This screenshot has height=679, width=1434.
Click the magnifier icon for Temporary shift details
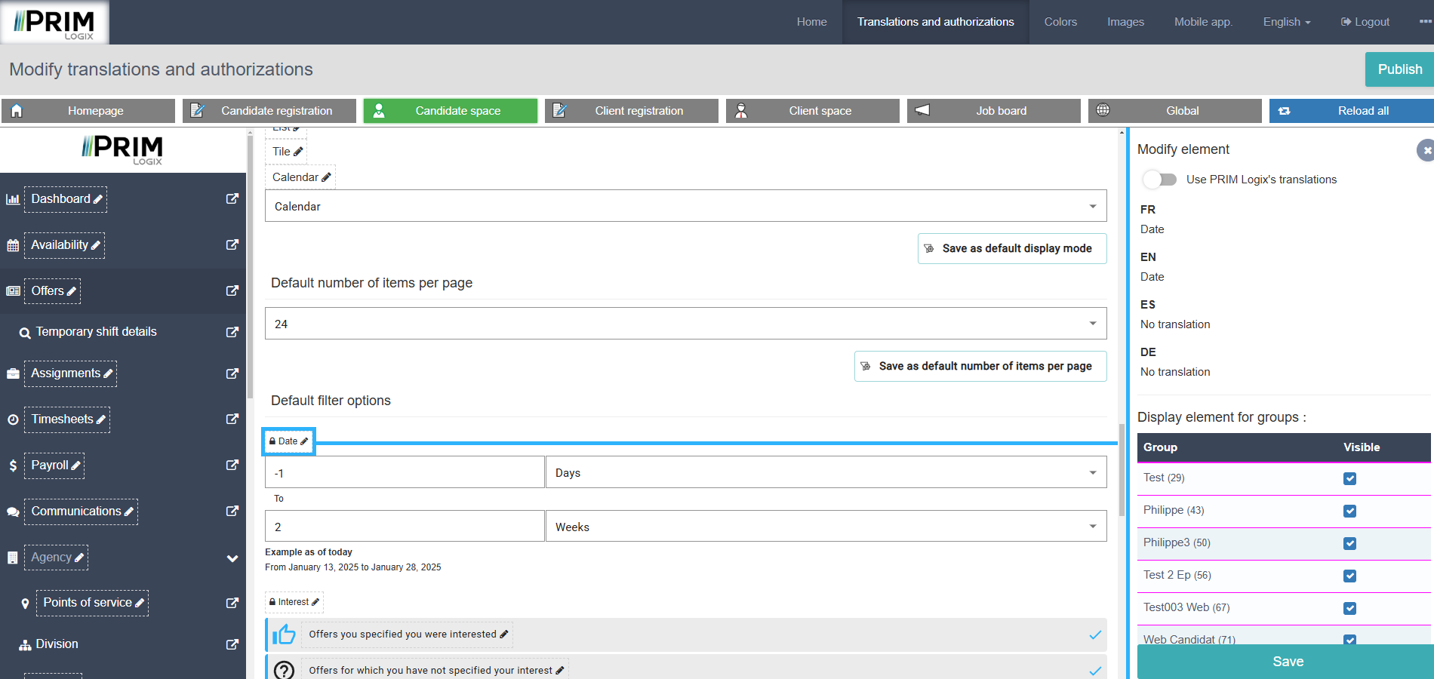[x=25, y=333]
